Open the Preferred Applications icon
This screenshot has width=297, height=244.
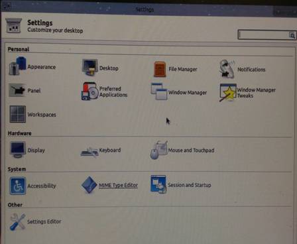pos(89,91)
